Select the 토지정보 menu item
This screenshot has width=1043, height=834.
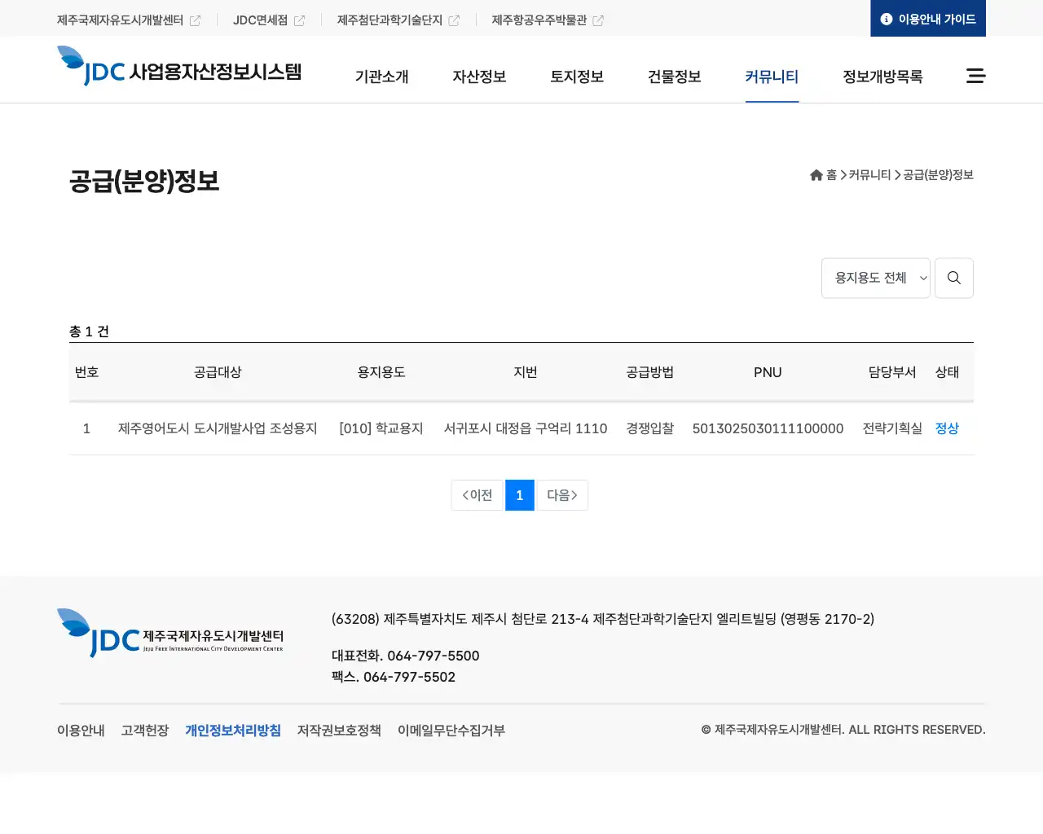(x=577, y=77)
